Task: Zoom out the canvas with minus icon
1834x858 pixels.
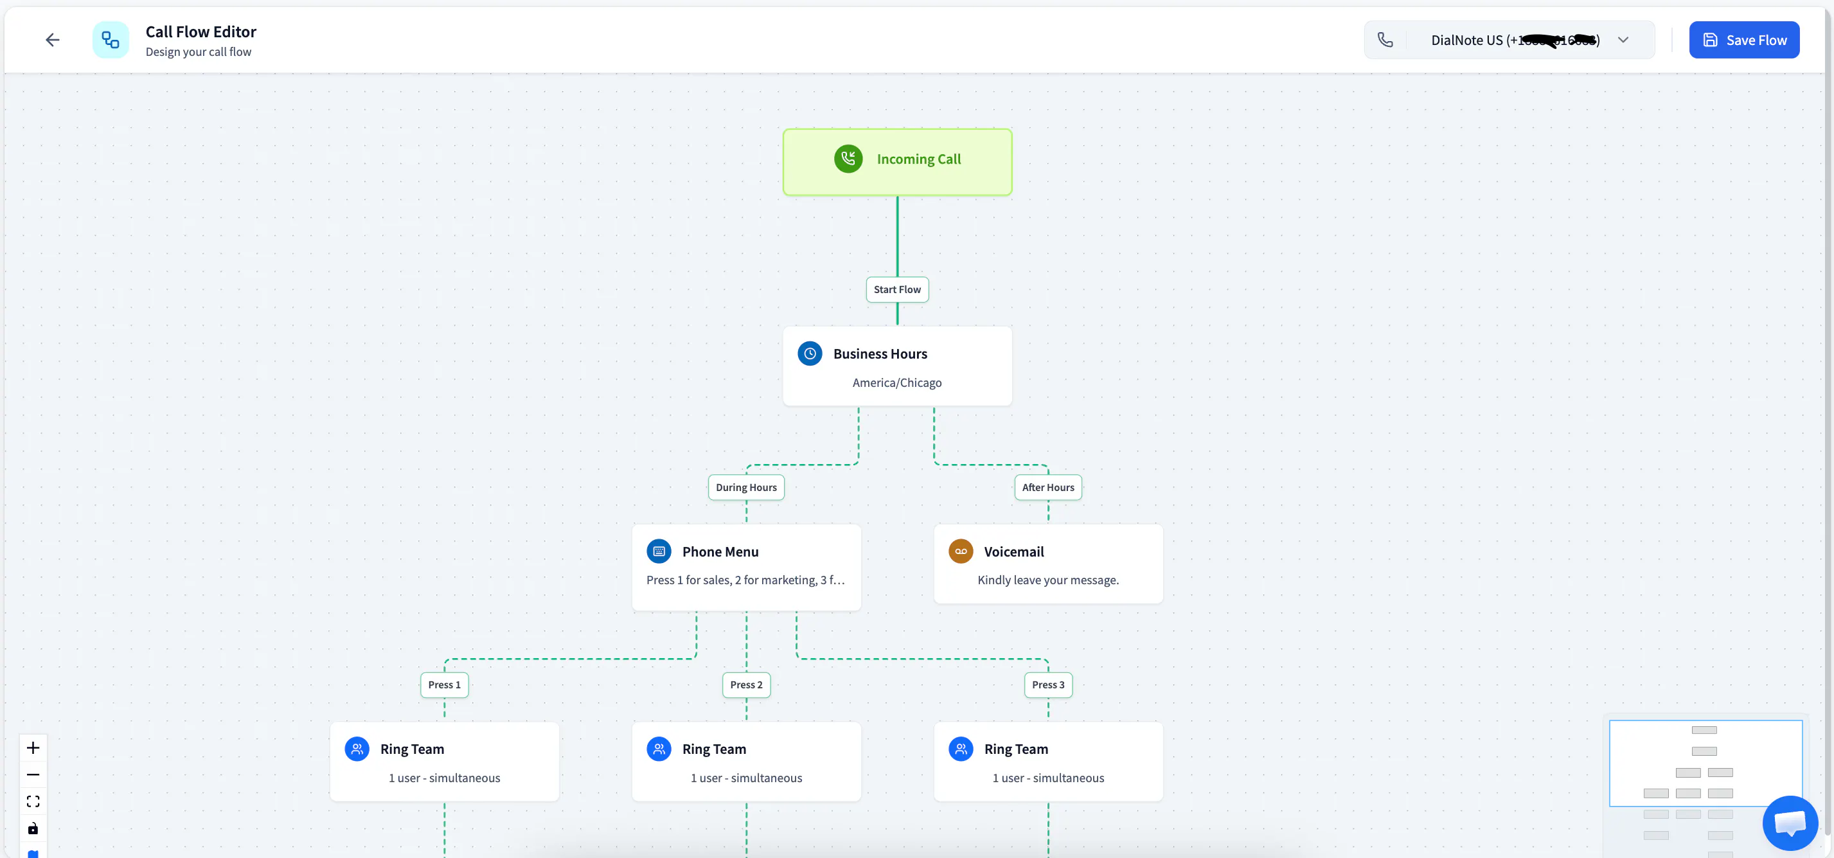Action: coord(33,774)
